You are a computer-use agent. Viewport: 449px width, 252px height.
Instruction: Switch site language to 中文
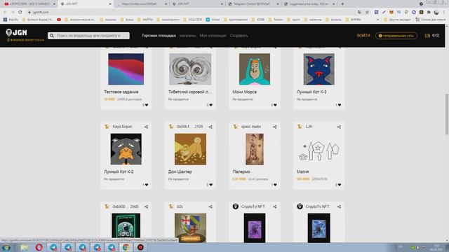[436, 36]
